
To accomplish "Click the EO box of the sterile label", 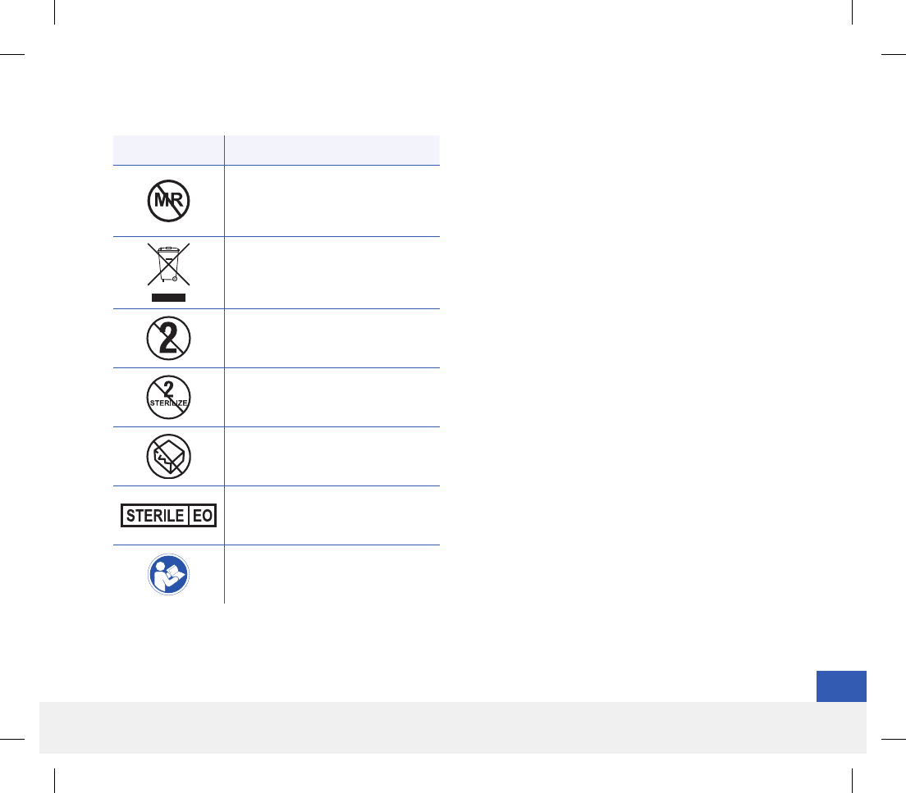I will pyautogui.click(x=202, y=515).
